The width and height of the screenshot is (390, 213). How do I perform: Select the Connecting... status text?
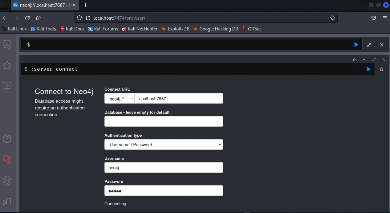pos(117,204)
